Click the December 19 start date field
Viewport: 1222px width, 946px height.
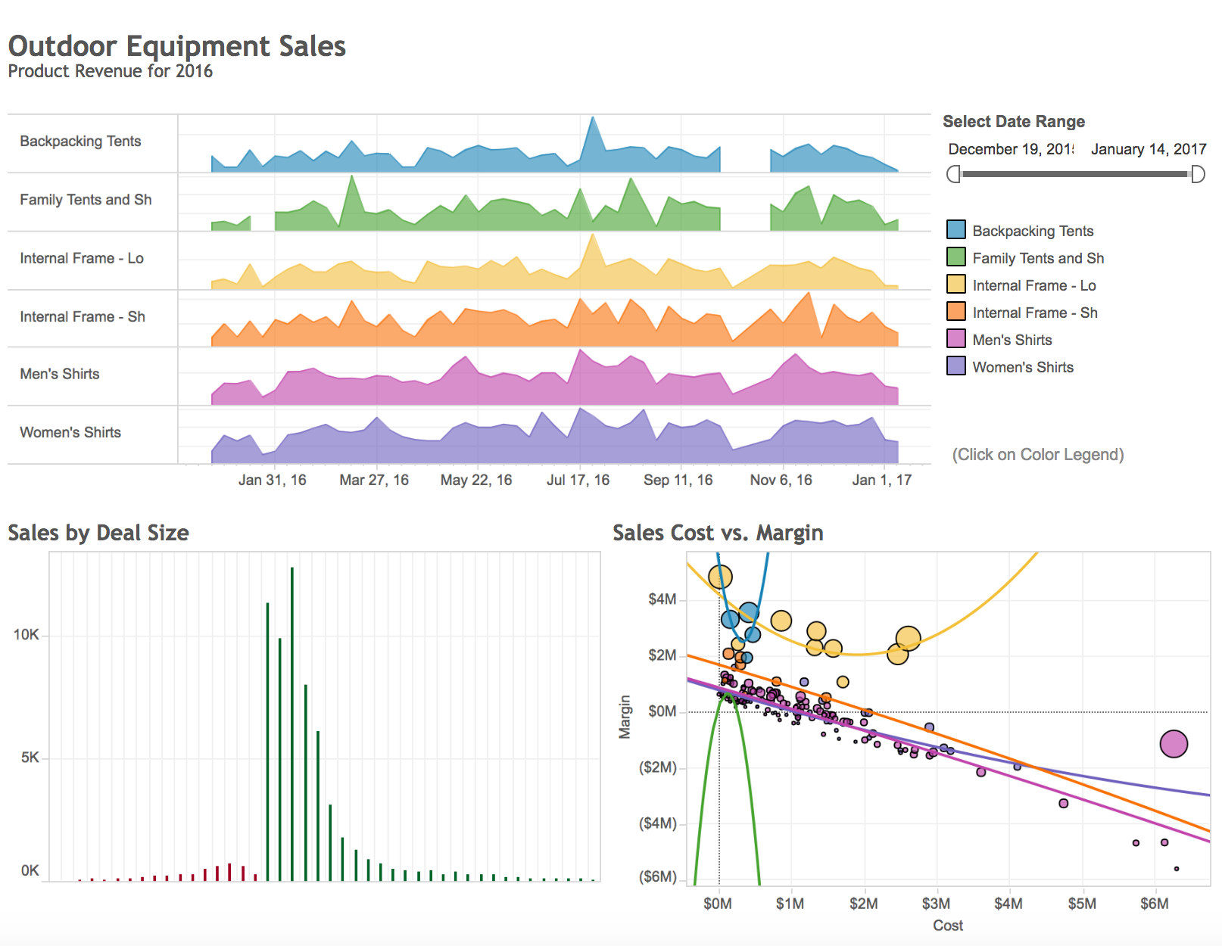point(1010,149)
